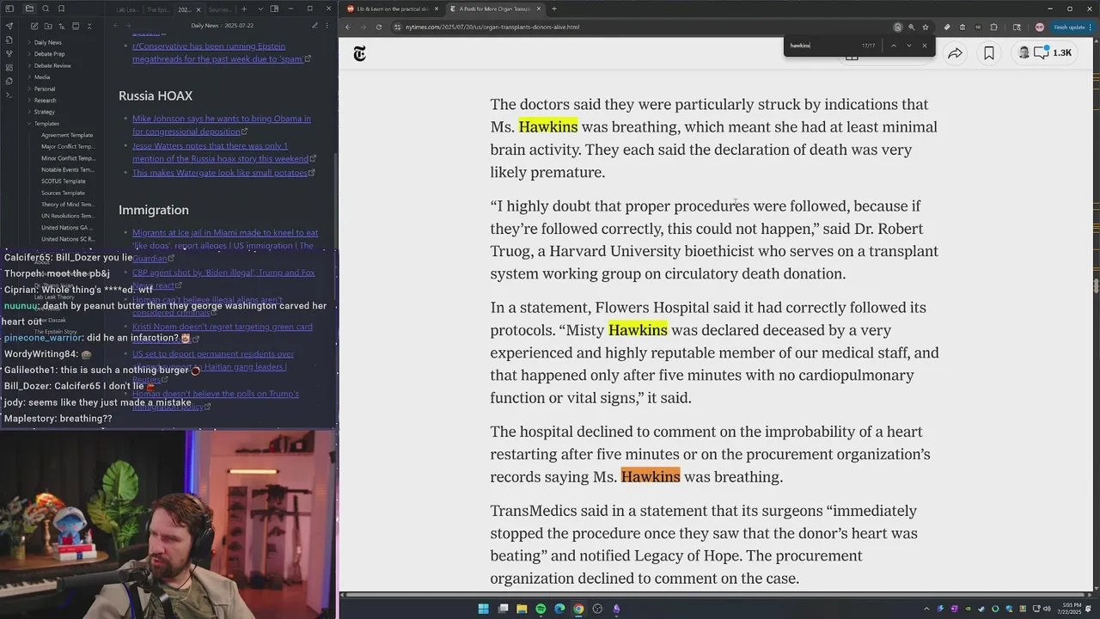Expand the Personal folder
This screenshot has height=619, width=1100.
45,89
